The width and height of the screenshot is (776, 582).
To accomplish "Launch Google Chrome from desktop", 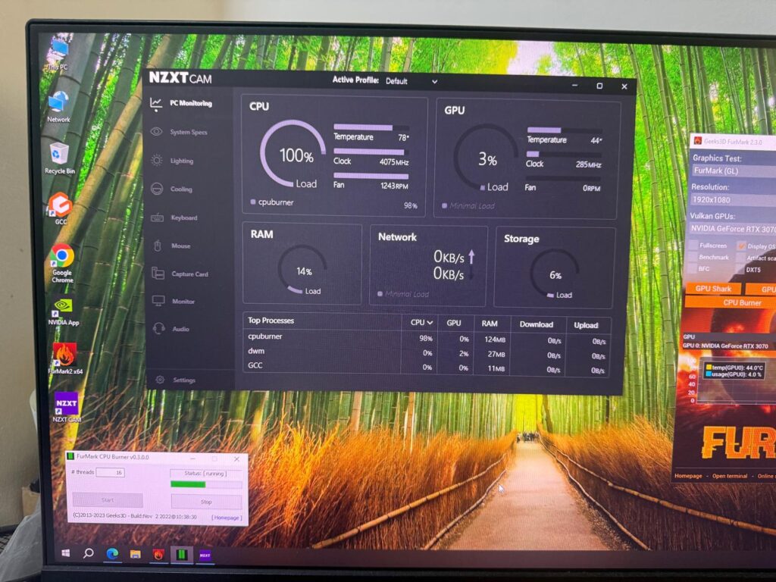I will click(62, 263).
